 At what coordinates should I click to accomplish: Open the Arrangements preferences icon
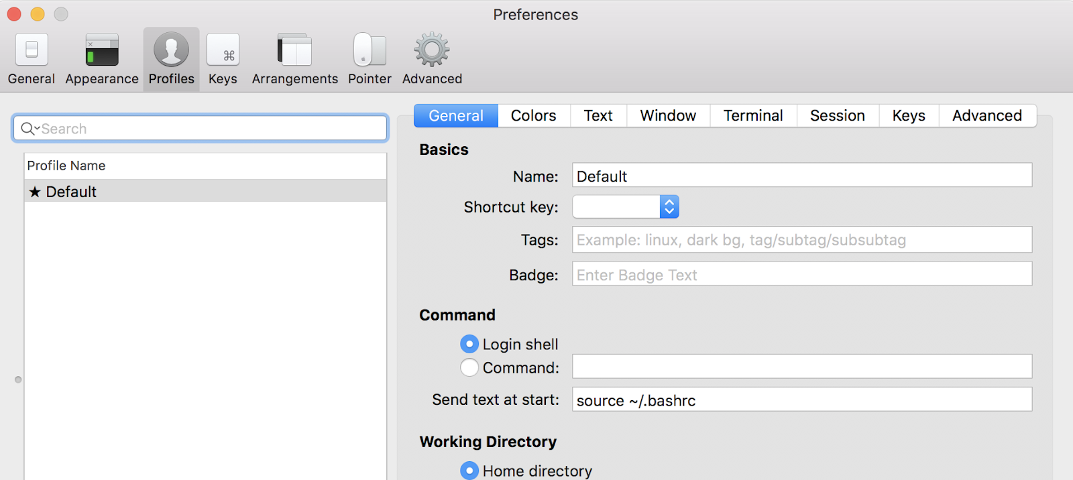(294, 50)
